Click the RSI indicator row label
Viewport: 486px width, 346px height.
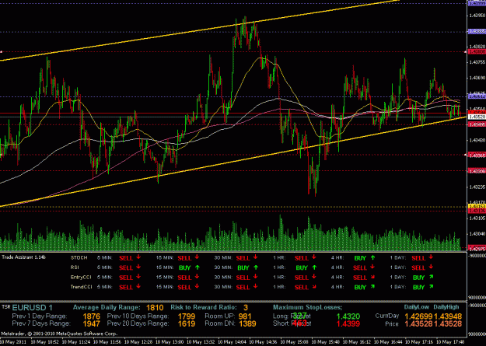[75, 267]
